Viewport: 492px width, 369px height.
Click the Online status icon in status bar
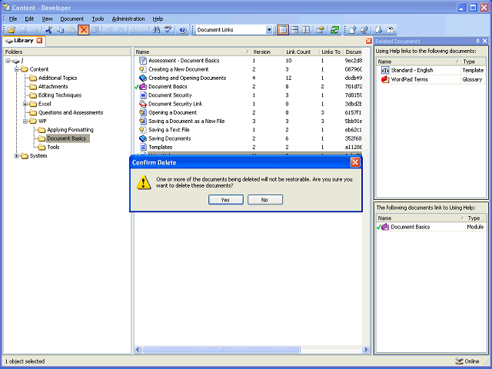pos(459,361)
